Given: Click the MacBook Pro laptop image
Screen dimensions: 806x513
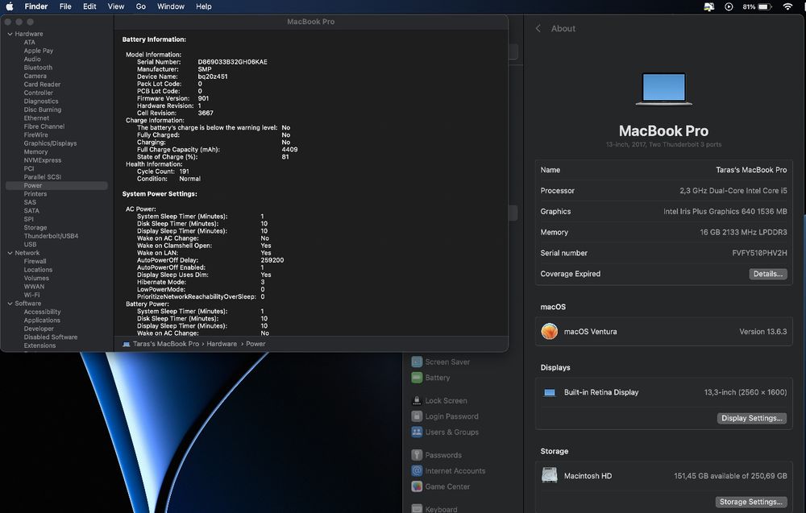Looking at the screenshot, I should click(663, 89).
